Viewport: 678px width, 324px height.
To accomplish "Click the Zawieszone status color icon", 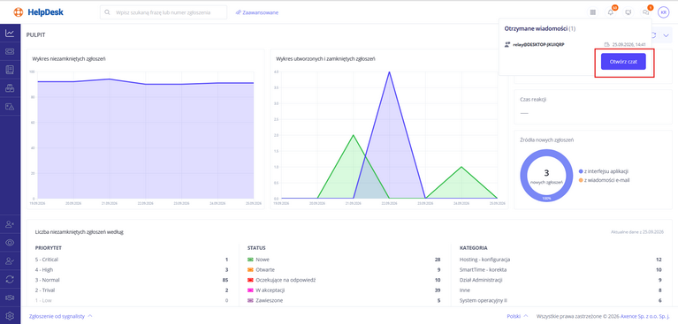I will point(250,300).
